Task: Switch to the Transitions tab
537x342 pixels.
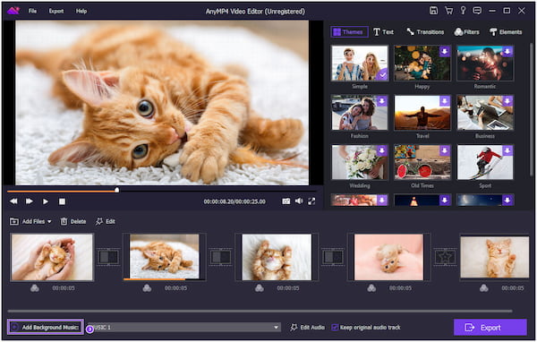Action: (x=425, y=32)
